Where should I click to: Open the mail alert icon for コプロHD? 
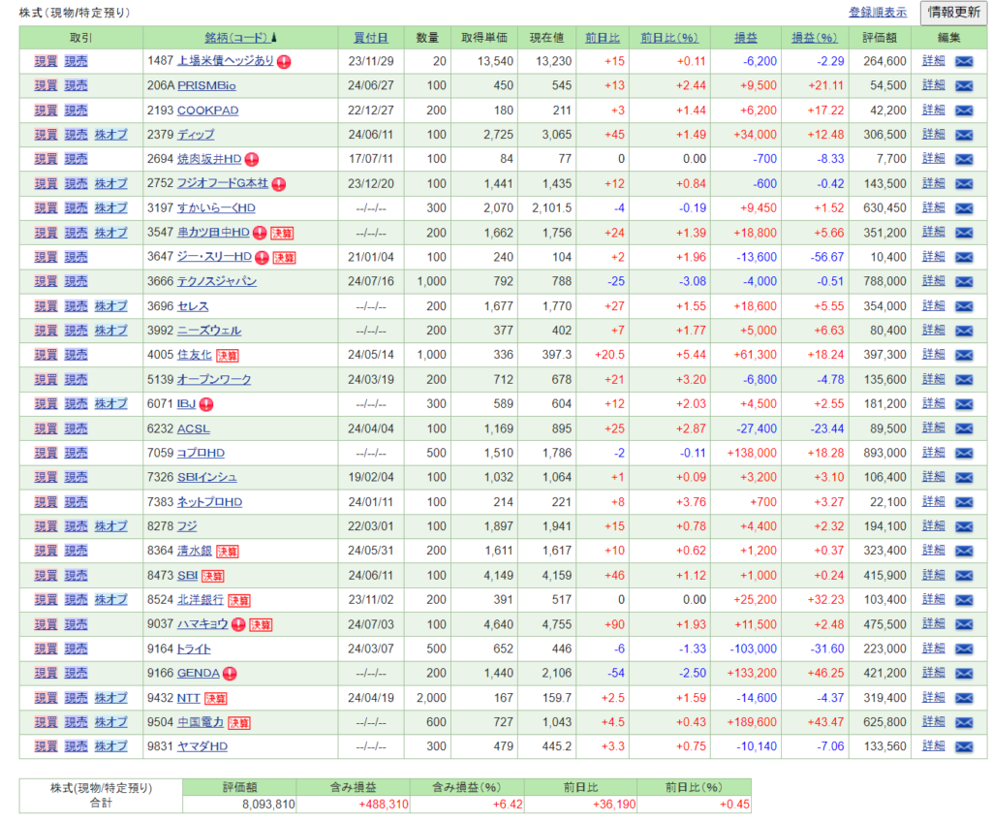point(963,453)
